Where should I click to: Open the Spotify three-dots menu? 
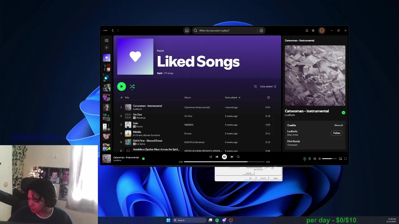tap(105, 30)
